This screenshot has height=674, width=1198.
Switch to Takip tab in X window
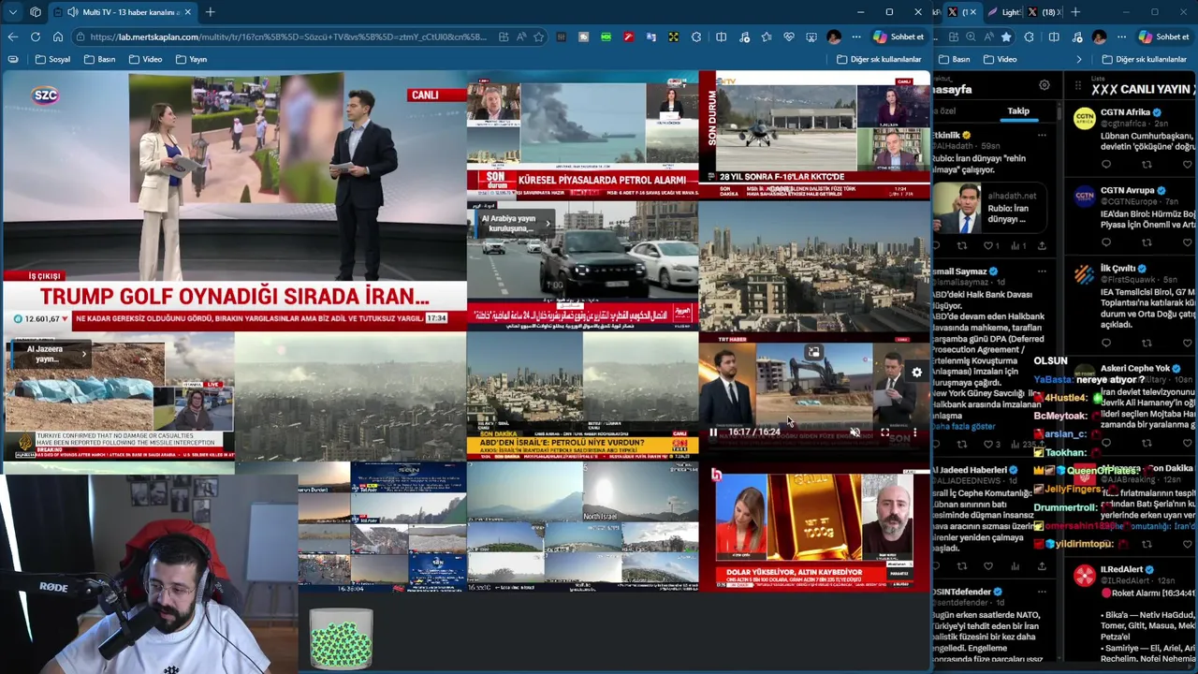1018,111
